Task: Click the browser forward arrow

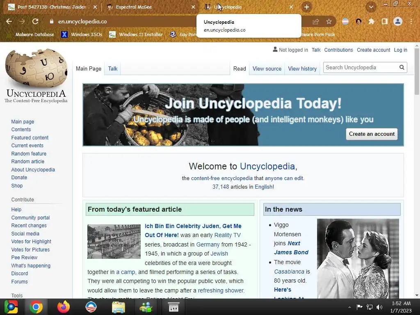Action: pos(22,21)
